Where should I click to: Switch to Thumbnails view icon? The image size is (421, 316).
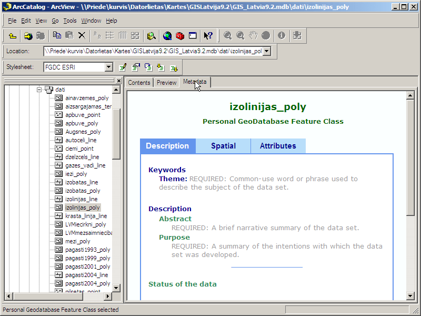[x=135, y=36]
